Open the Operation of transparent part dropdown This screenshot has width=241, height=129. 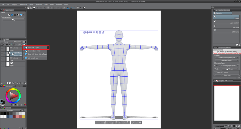pyautogui.click(x=227, y=58)
